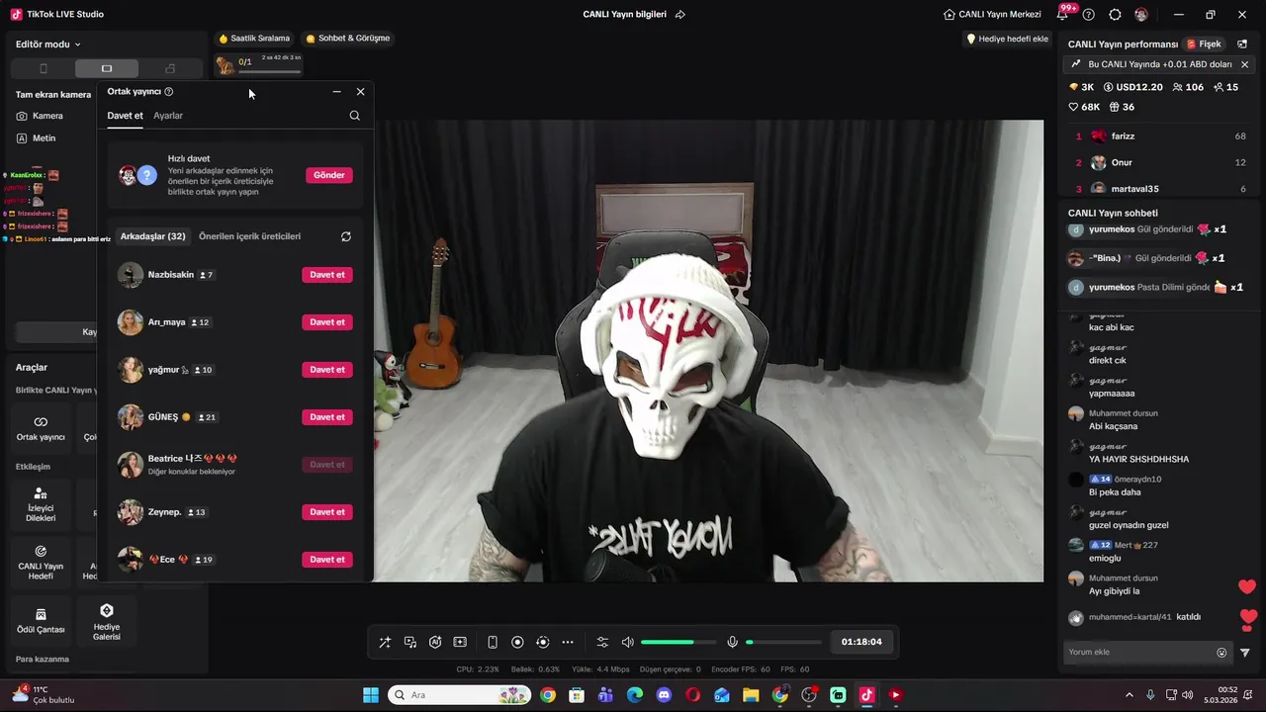Pop out the performance panel
This screenshot has height=712, width=1266.
[1242, 44]
